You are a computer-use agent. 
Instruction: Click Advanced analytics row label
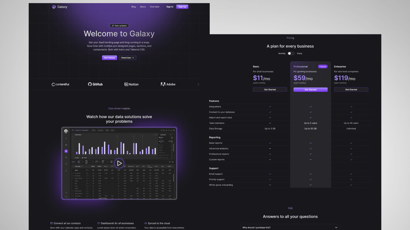pos(219,148)
